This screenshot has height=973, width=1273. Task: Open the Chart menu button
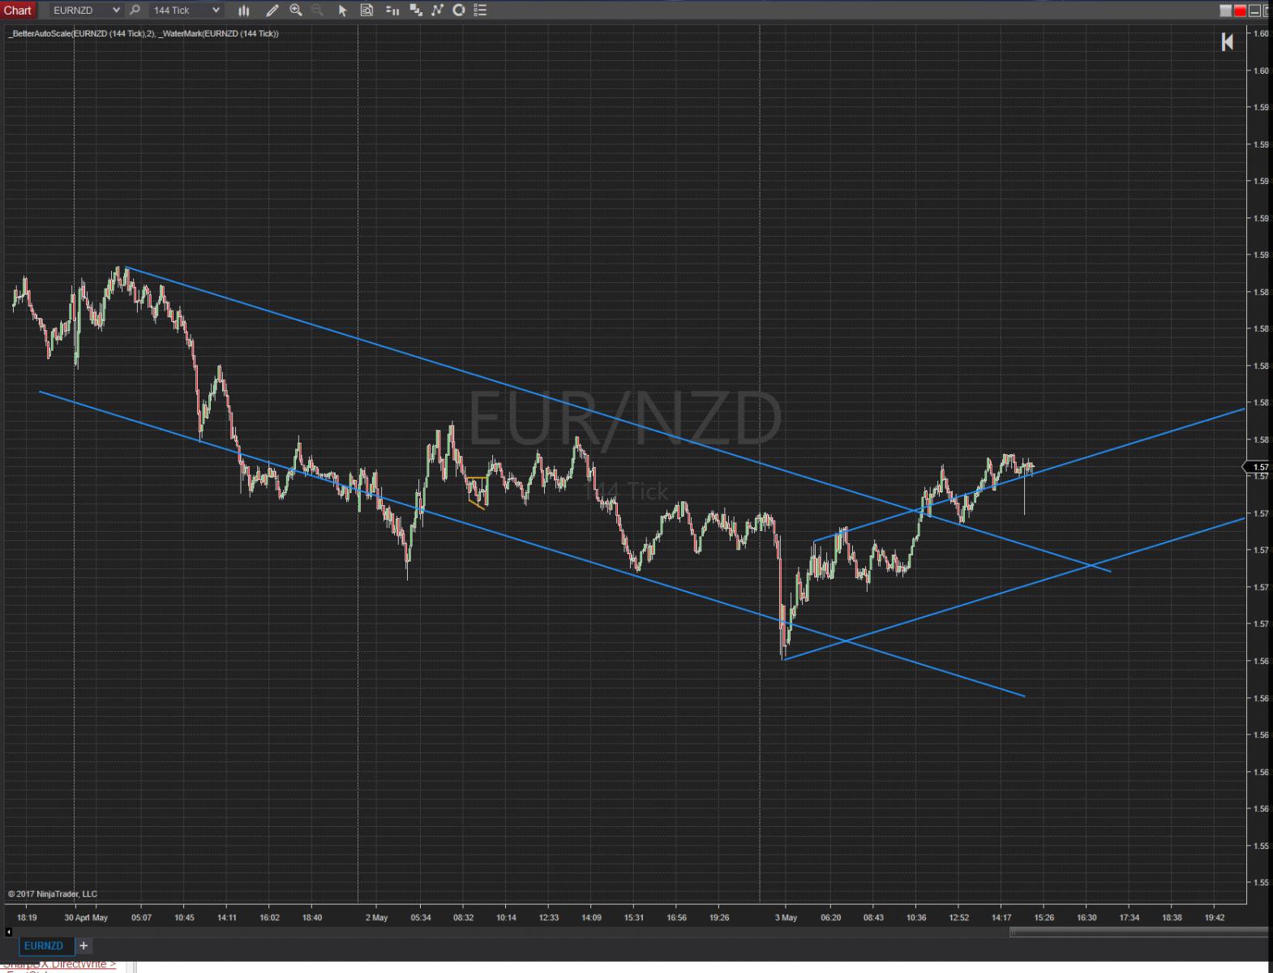click(18, 10)
